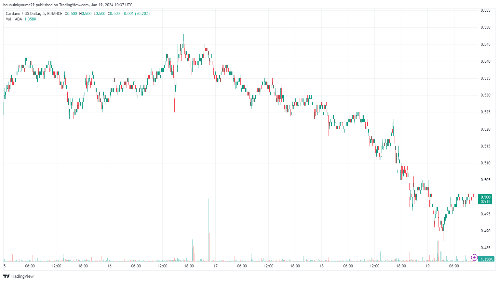Click the 0.510 price axis label
The height and width of the screenshot is (282, 499).
(486, 163)
